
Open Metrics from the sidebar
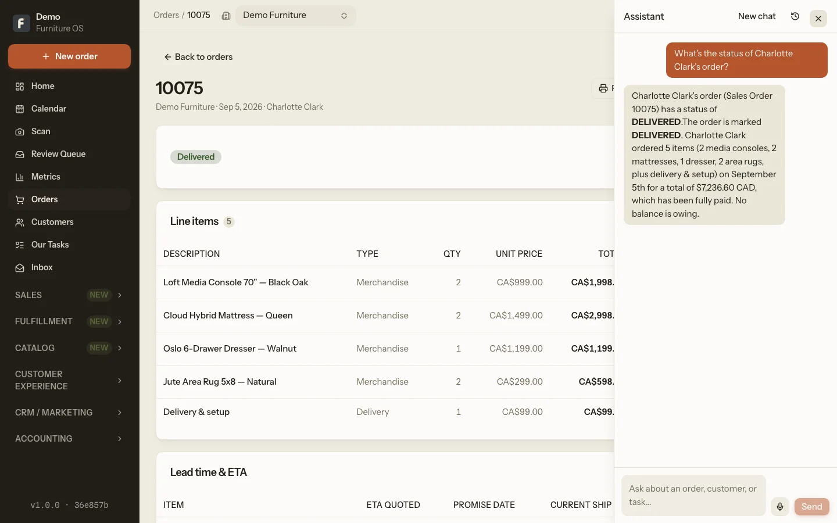tap(69, 177)
